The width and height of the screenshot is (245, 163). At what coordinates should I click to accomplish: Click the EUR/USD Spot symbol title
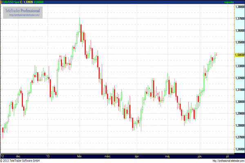[11, 2]
